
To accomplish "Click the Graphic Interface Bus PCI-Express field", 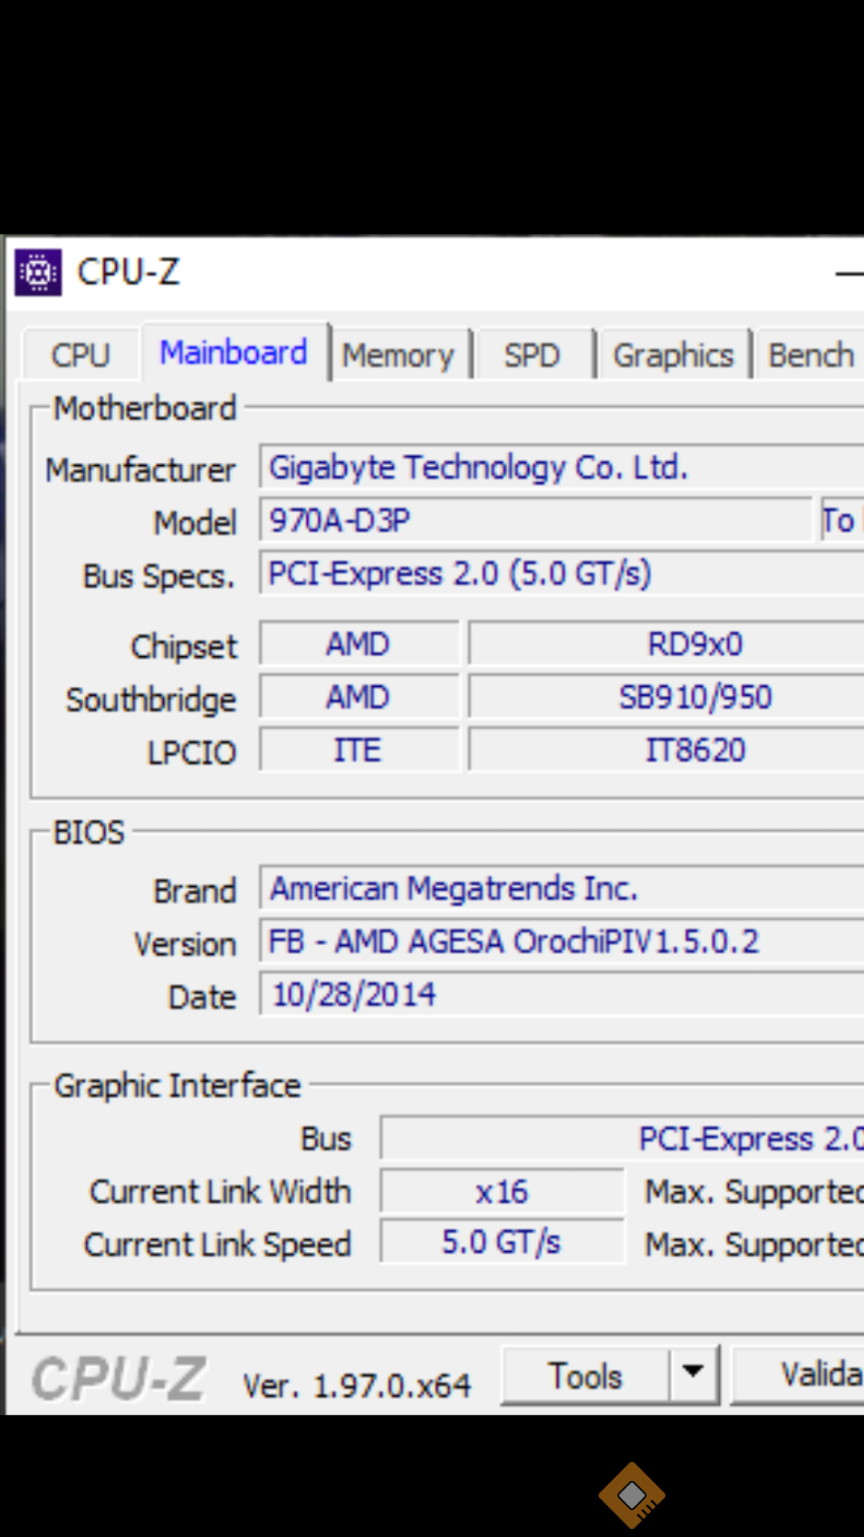I will tap(622, 1138).
